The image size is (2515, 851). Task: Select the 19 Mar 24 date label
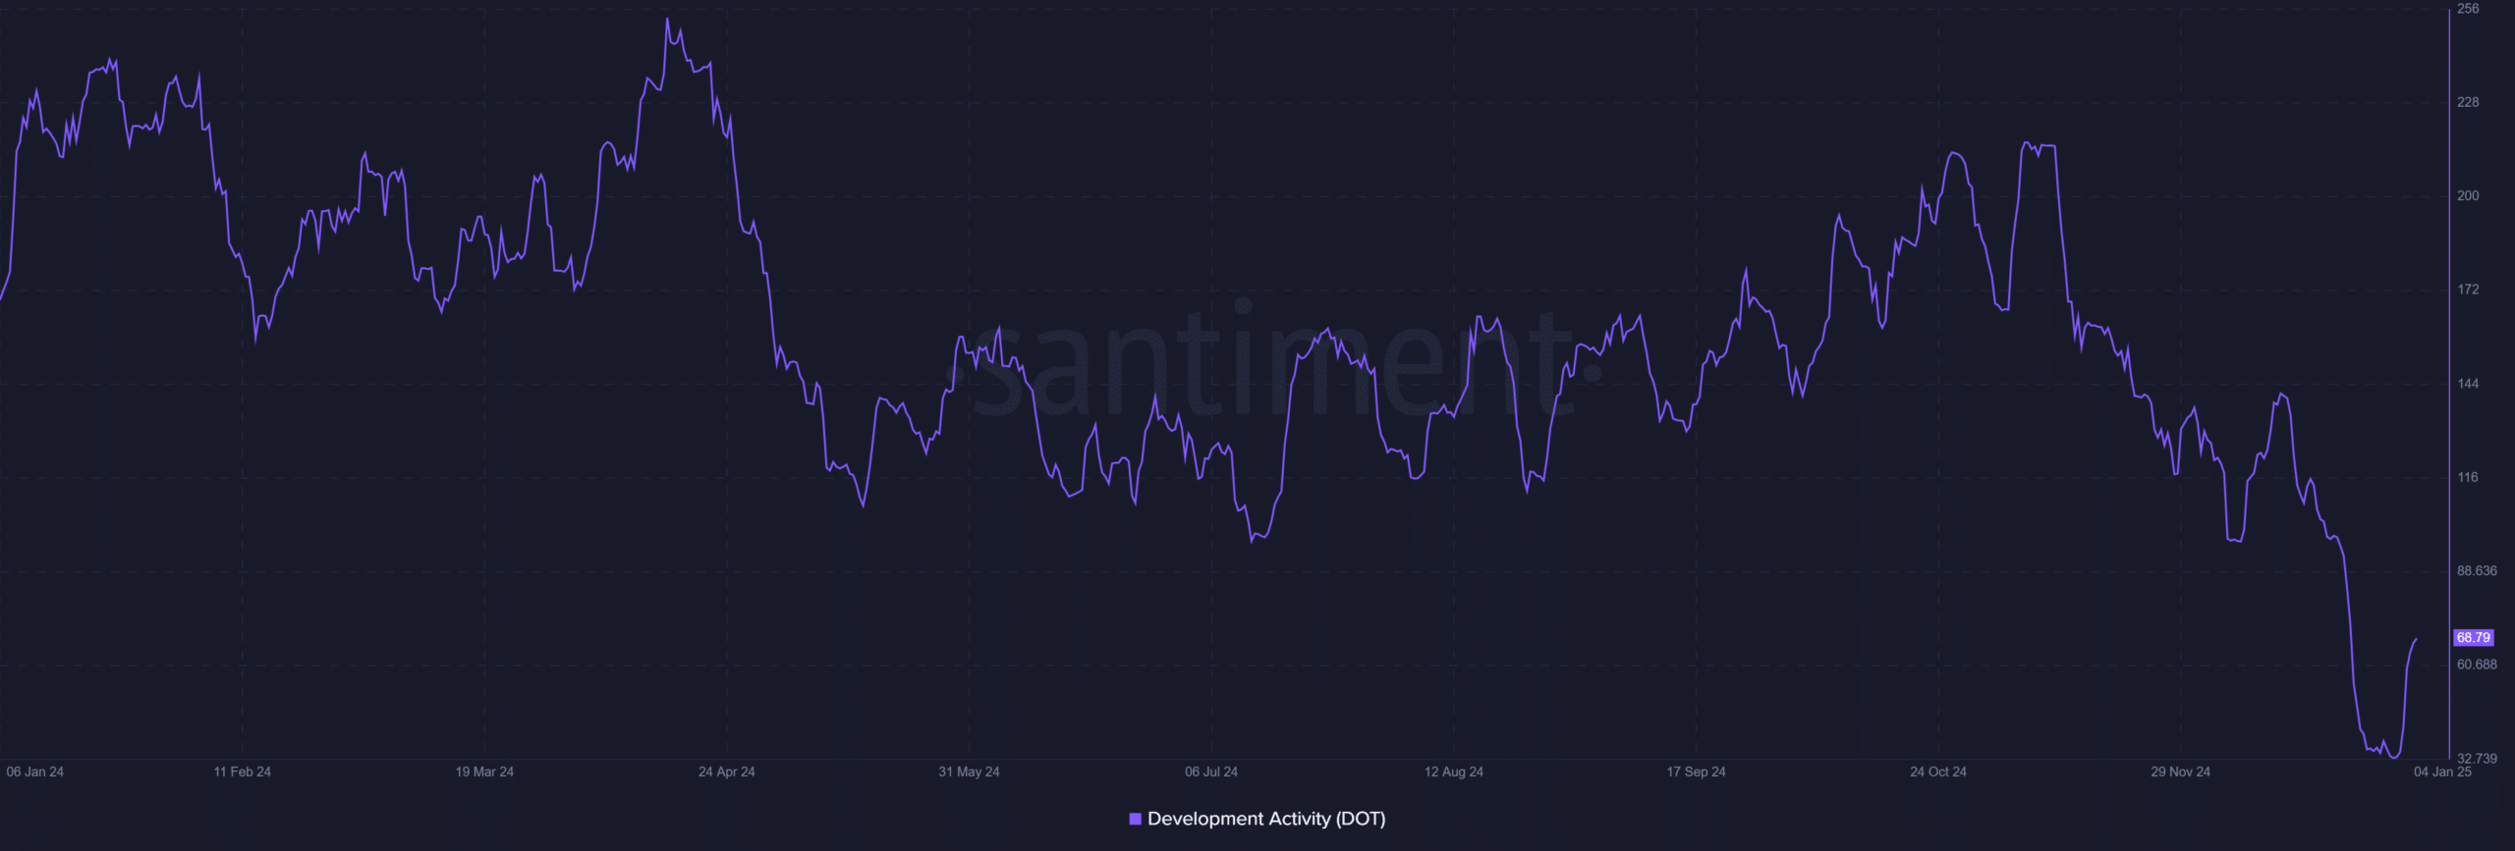[x=484, y=771]
